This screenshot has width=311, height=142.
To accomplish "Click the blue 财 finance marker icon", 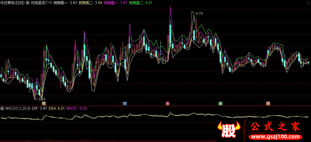I will (125, 104).
